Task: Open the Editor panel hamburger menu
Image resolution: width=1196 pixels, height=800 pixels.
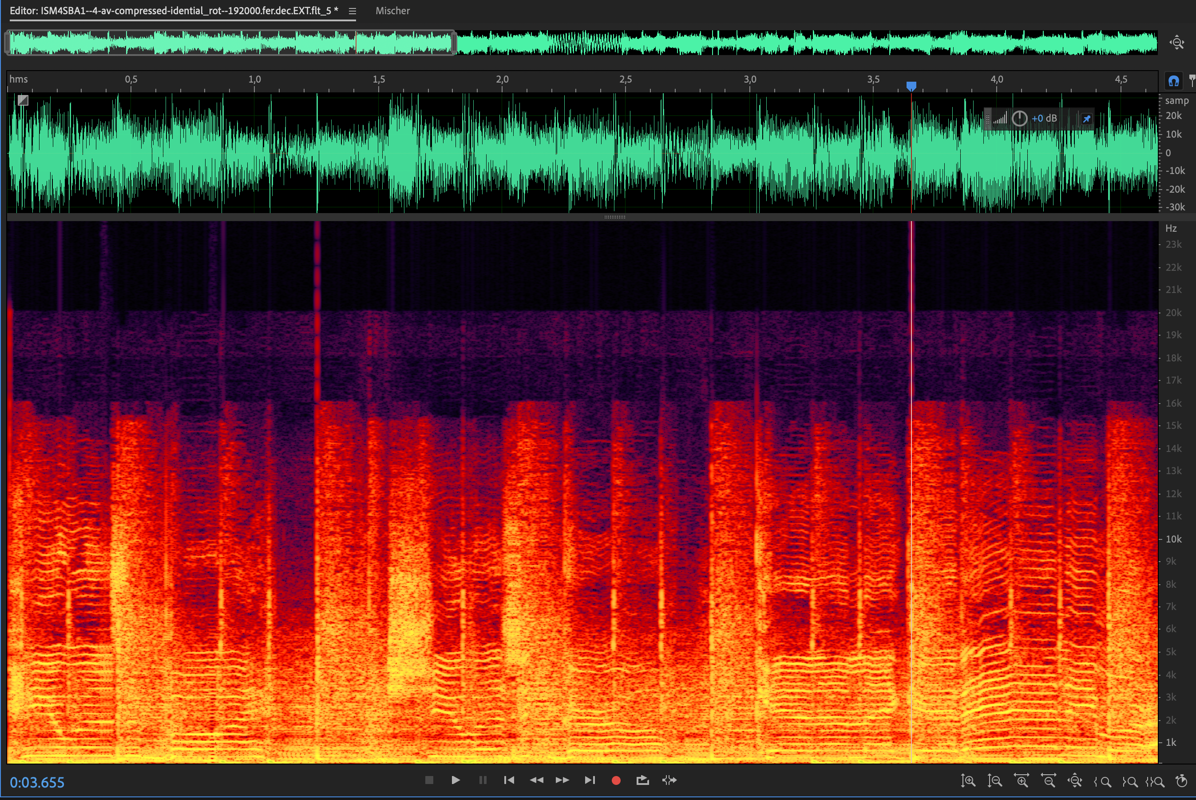Action: pos(352,11)
